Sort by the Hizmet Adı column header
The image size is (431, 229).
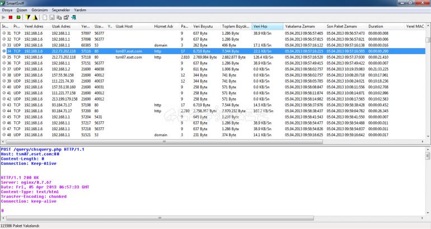point(166,26)
